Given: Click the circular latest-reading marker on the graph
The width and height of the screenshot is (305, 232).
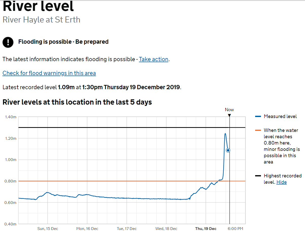Looking at the screenshot, I should pos(228,150).
